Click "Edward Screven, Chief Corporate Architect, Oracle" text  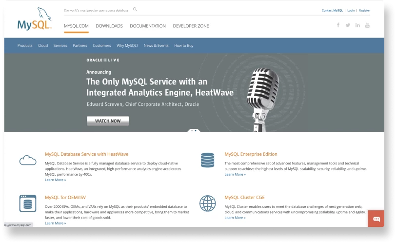[x=143, y=104]
